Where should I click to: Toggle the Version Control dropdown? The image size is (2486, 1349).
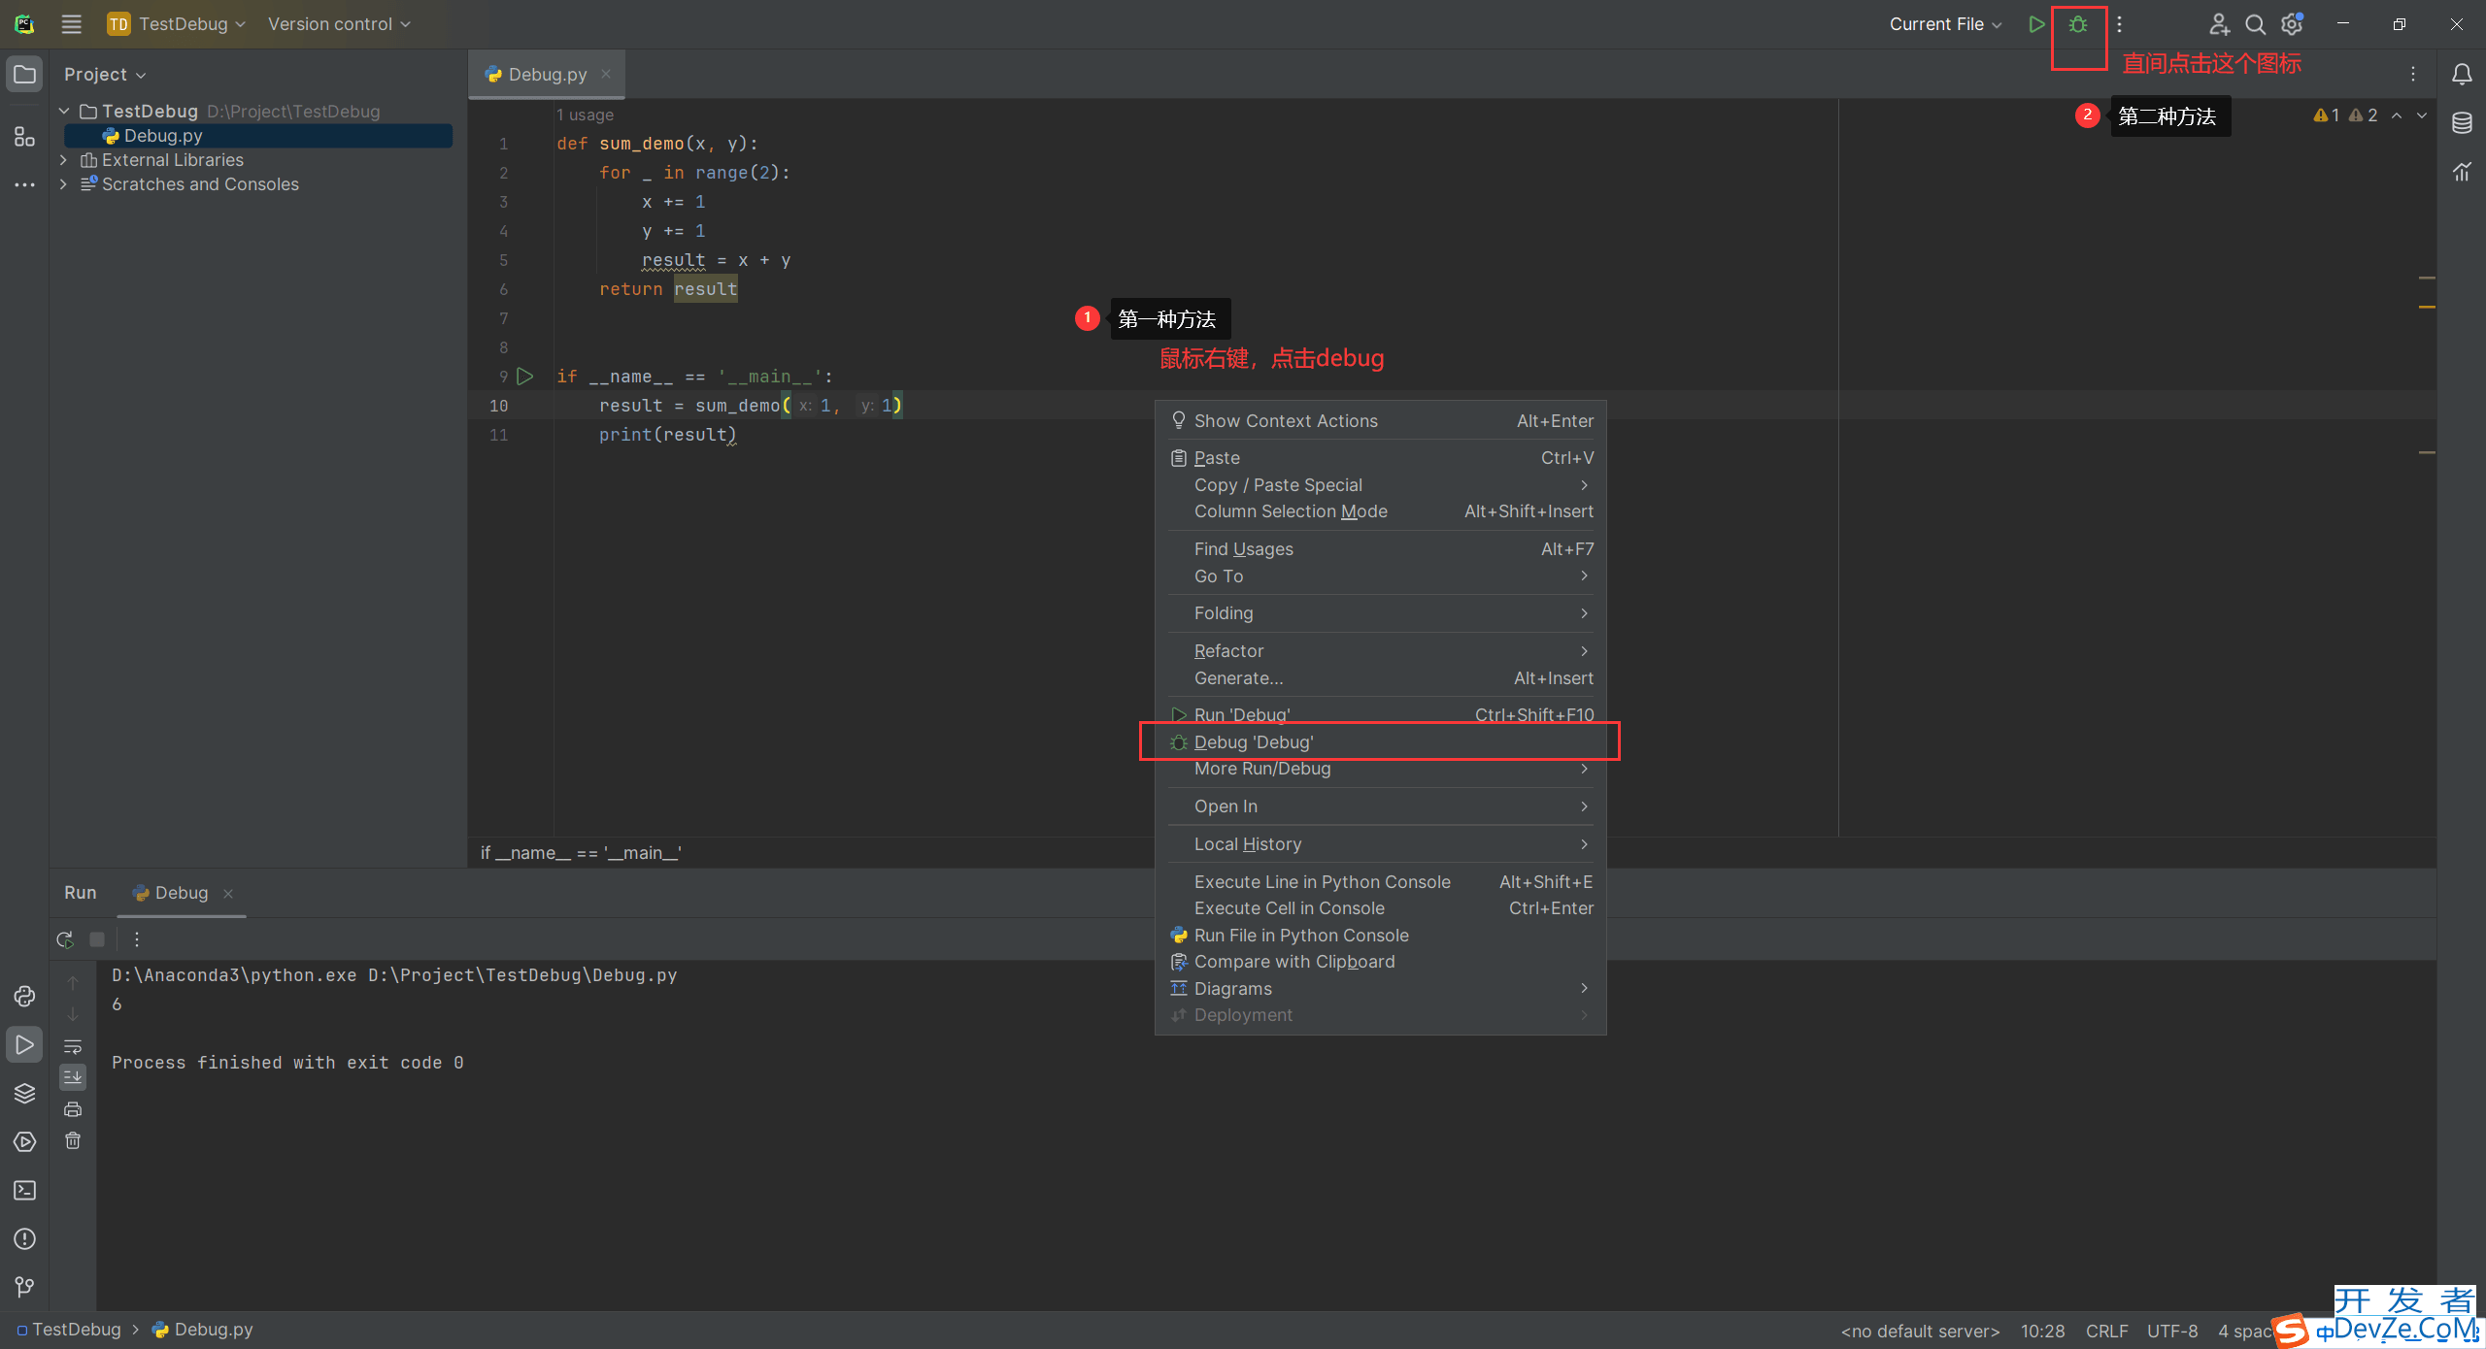[x=341, y=23]
